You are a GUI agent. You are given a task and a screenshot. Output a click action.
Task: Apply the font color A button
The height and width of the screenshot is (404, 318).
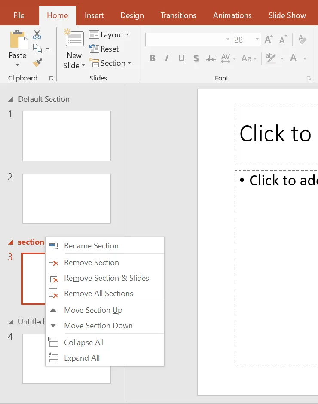(x=293, y=58)
